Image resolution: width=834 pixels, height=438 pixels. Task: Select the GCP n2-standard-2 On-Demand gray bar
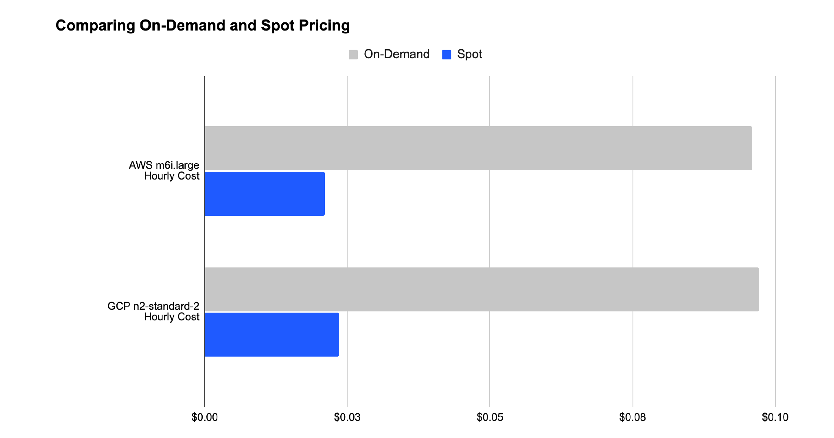coord(482,289)
